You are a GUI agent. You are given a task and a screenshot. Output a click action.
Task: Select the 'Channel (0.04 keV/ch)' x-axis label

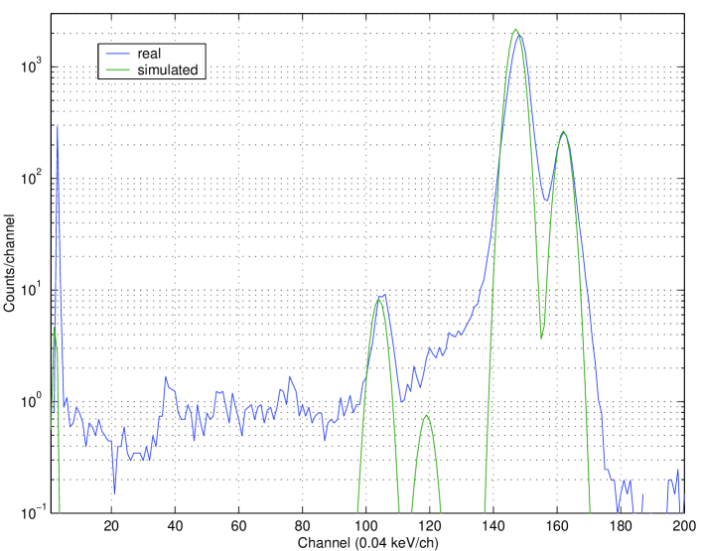pos(368,542)
